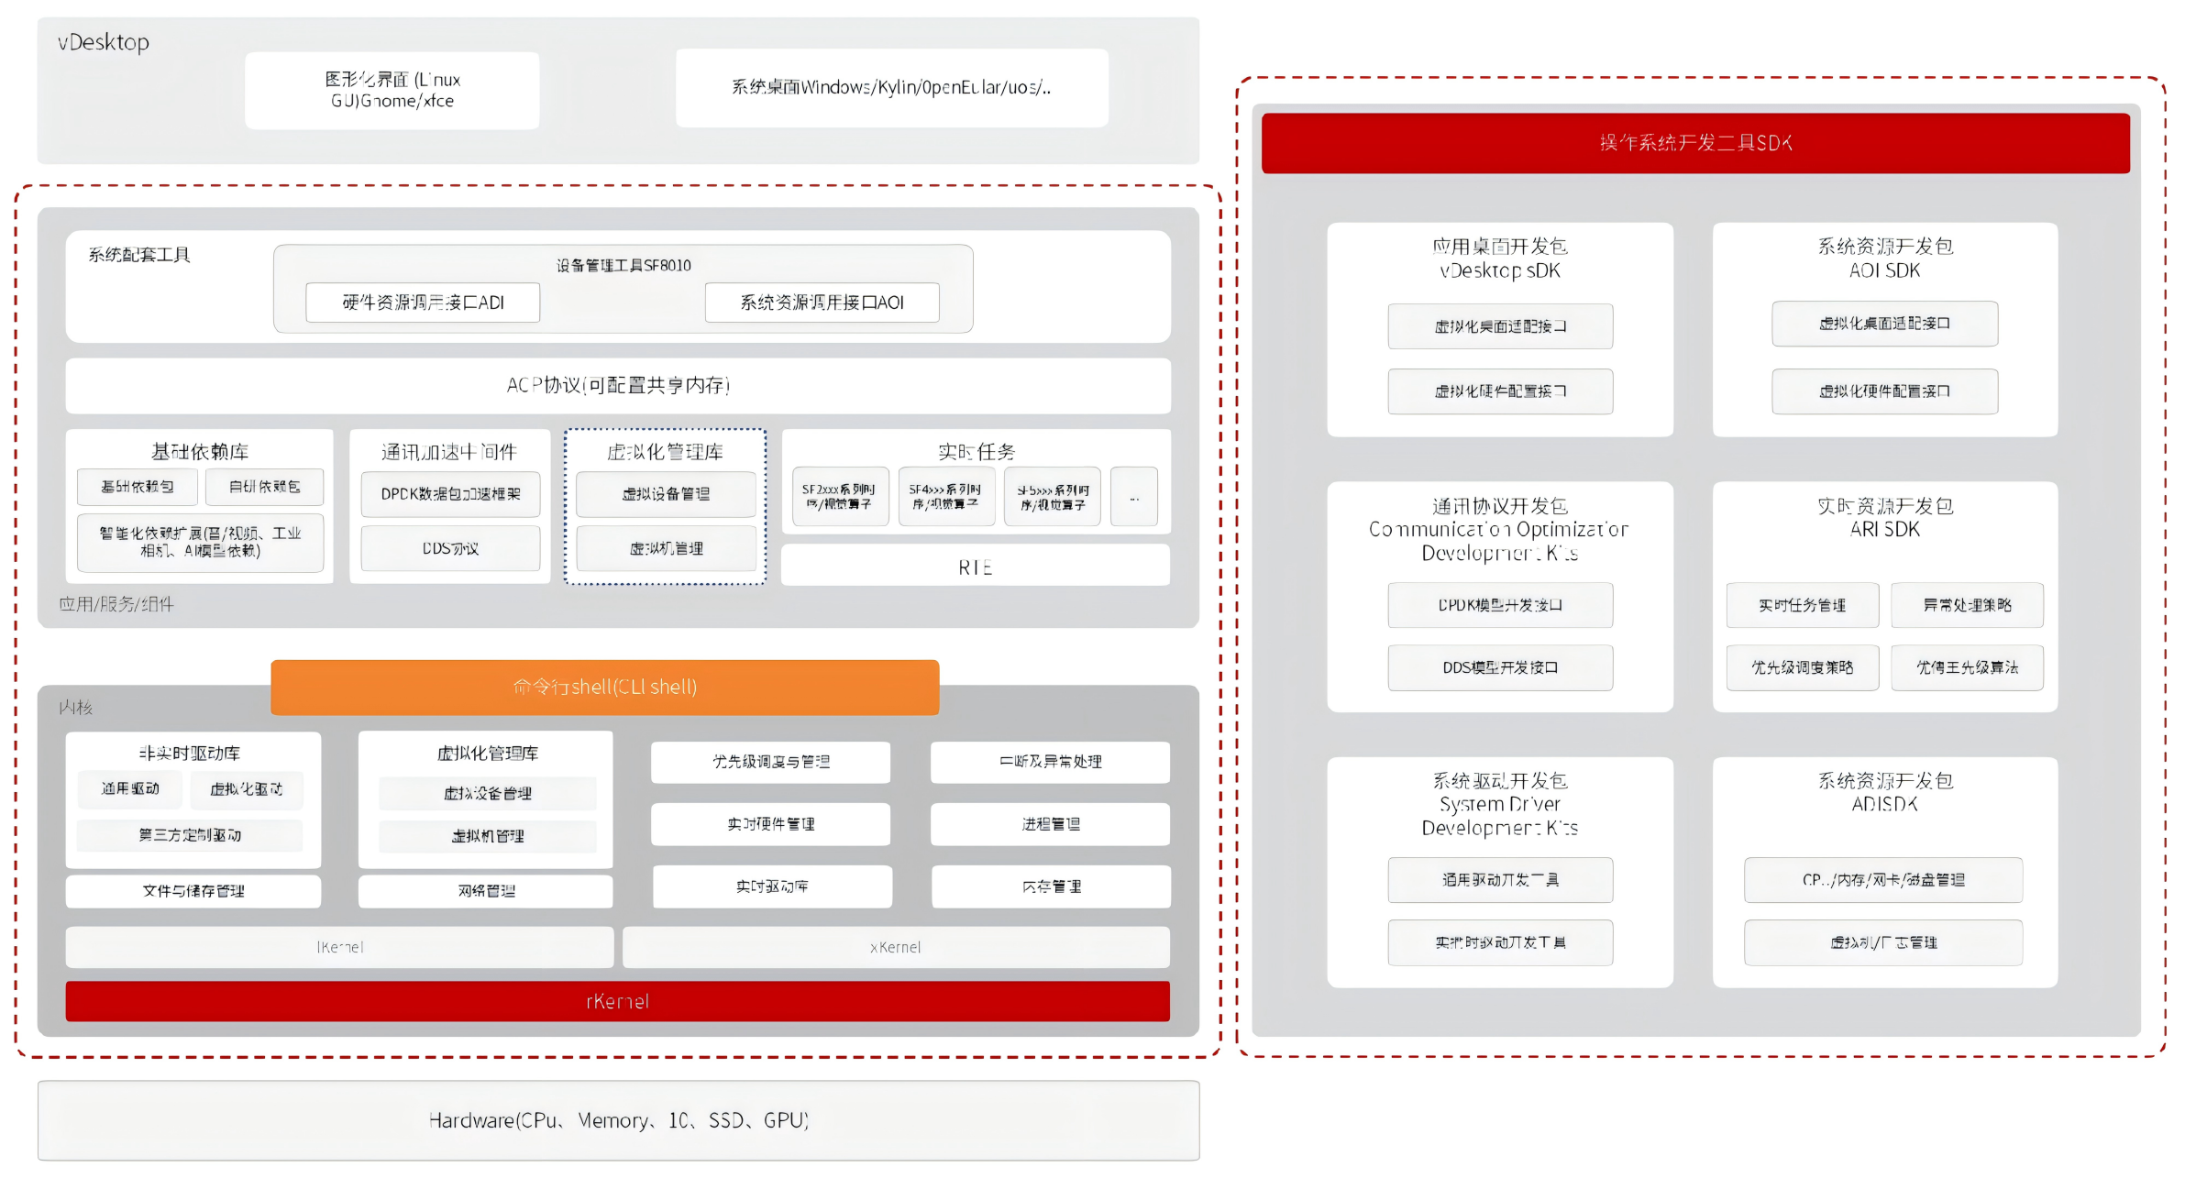Select the 实时任务管理 box
Viewport: 2185px width, 1178px height.
point(1802,605)
